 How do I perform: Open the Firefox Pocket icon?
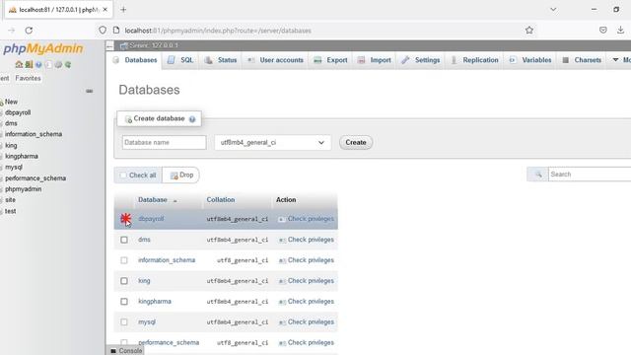602,31
